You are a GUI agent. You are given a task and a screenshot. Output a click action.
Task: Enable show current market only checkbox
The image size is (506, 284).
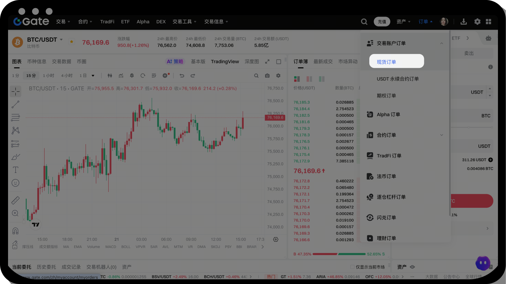352,267
